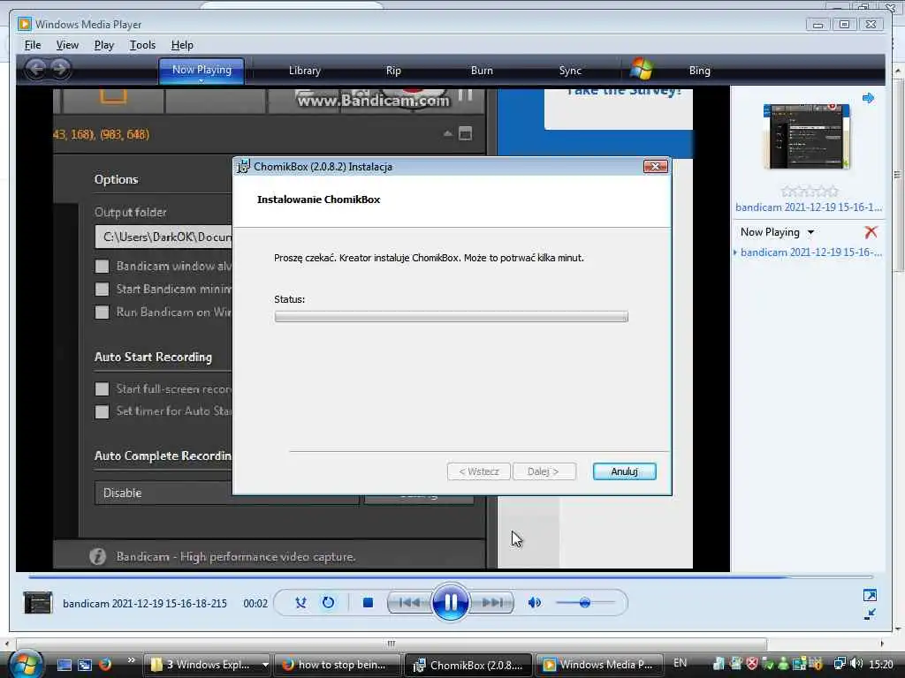Screen dimensions: 905x678
Task: Open the Help menu
Action: (x=182, y=45)
